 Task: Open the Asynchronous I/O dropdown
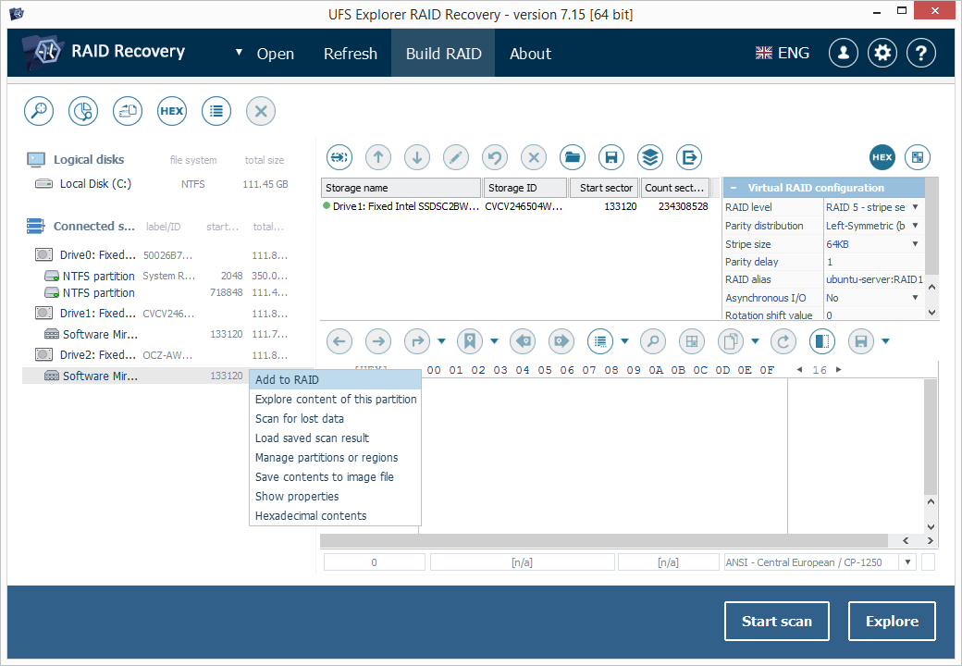[915, 298]
